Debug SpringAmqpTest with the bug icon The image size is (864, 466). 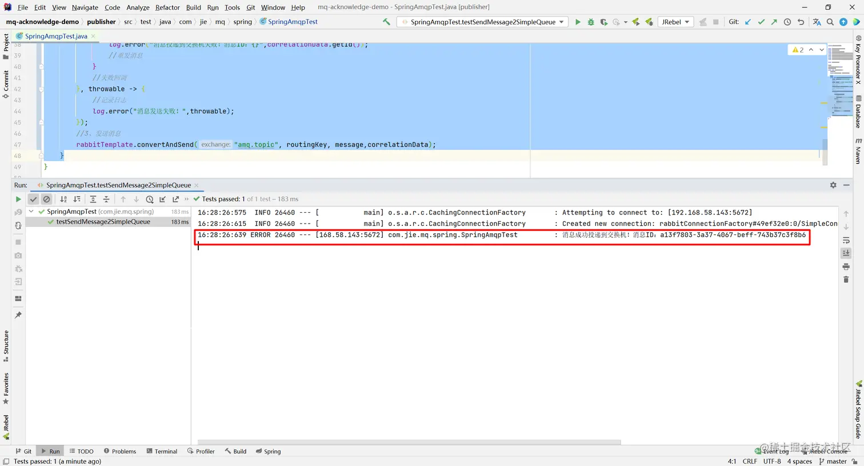point(590,22)
